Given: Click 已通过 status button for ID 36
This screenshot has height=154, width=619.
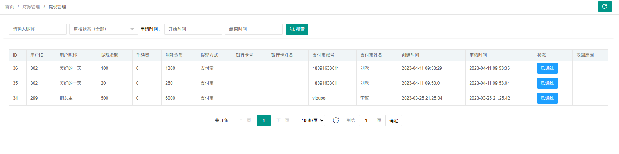Looking at the screenshot, I should pos(547,68).
